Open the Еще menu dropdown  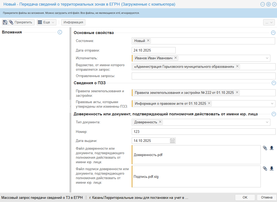pyautogui.click(x=47, y=22)
